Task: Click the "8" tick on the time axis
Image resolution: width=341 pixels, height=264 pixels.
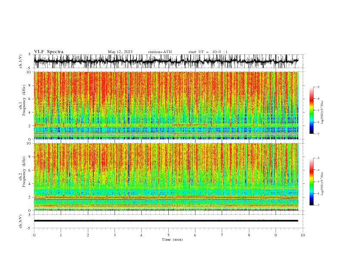Action: [249, 235]
